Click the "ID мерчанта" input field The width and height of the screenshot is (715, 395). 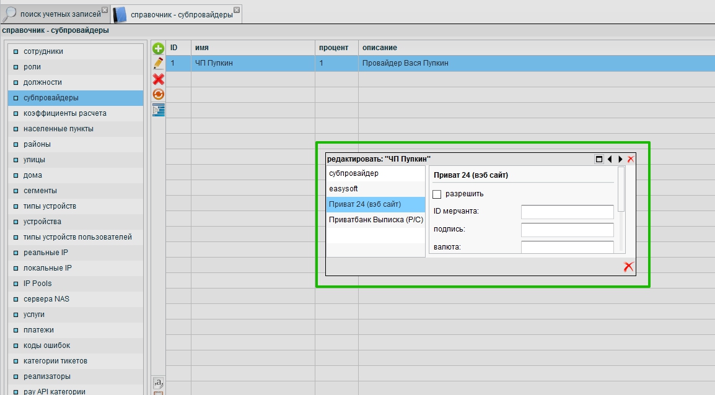click(567, 212)
